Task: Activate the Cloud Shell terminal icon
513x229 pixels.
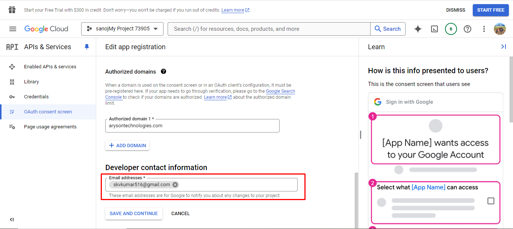Action: 434,29
